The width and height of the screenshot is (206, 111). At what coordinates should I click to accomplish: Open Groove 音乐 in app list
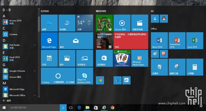(20, 77)
